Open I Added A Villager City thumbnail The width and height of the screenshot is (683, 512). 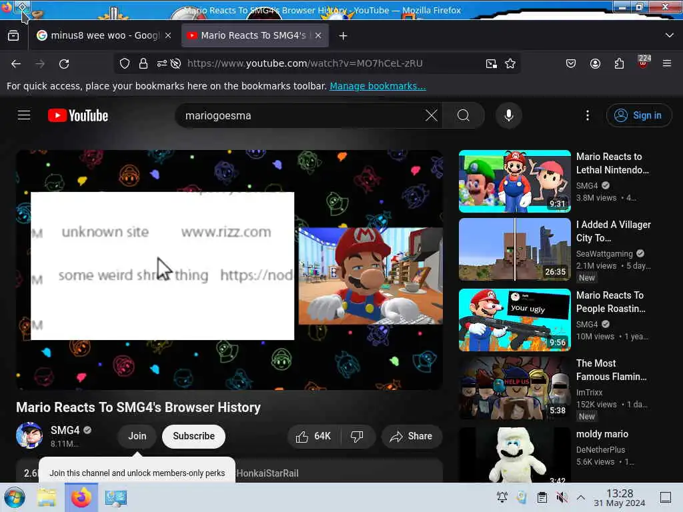515,249
